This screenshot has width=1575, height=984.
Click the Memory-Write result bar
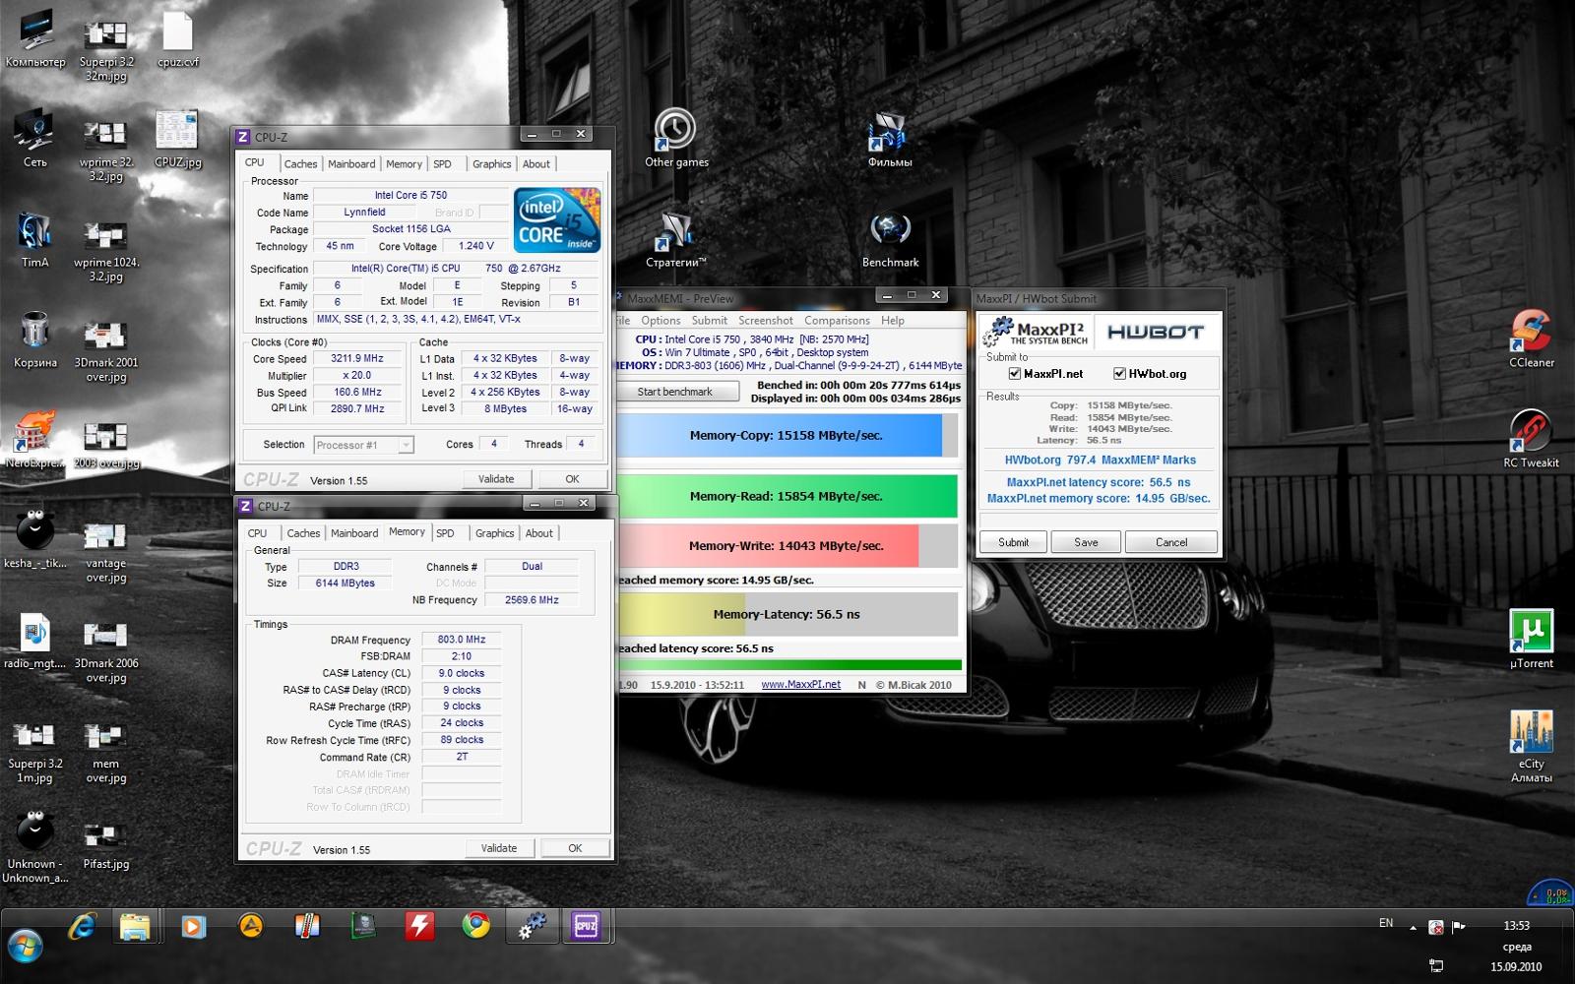click(x=786, y=545)
